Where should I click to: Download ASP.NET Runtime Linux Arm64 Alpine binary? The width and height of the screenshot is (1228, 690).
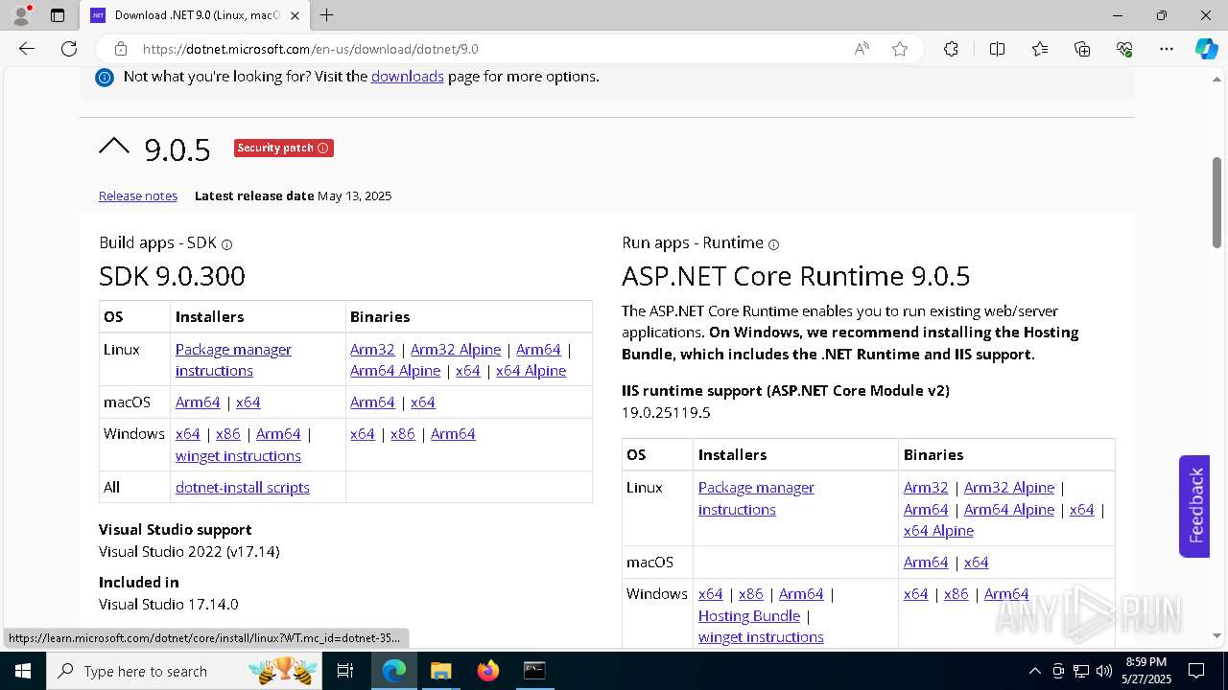click(1009, 510)
